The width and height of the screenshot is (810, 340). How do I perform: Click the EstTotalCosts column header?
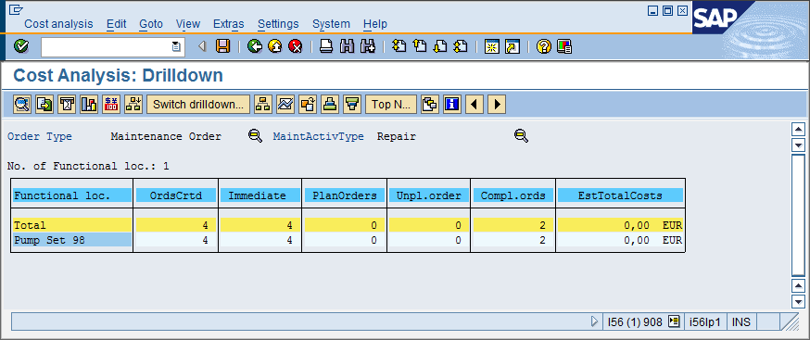click(620, 195)
